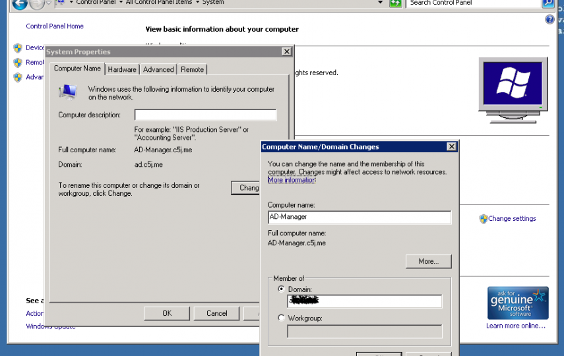Switch to the Advanced tab

click(x=158, y=69)
